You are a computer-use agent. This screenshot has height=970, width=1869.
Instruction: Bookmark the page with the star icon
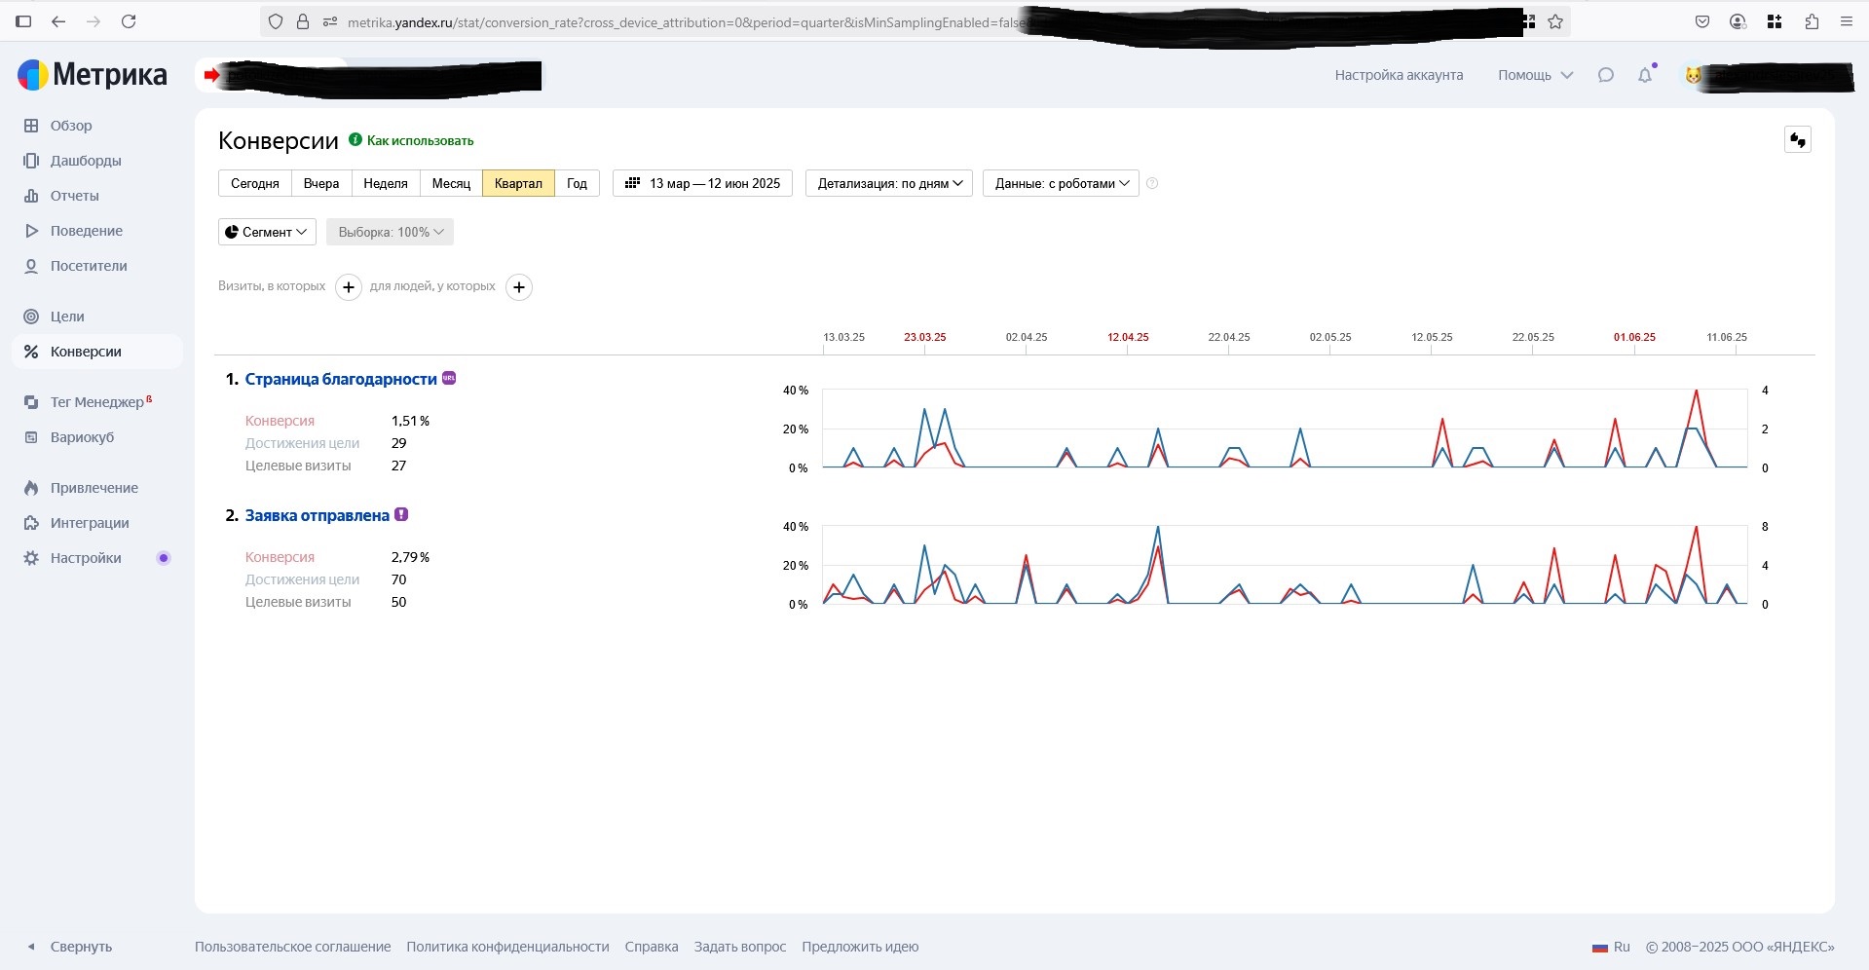pyautogui.click(x=1555, y=21)
